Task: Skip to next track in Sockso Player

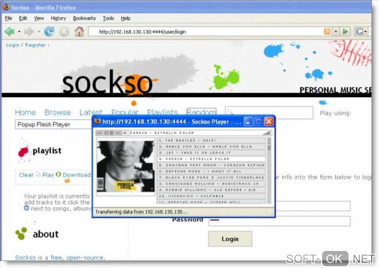Action: pyautogui.click(x=118, y=133)
